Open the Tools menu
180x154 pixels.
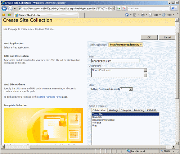point(168,15)
